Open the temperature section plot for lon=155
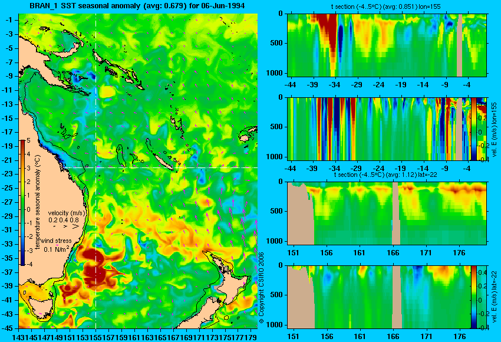 [x=387, y=45]
